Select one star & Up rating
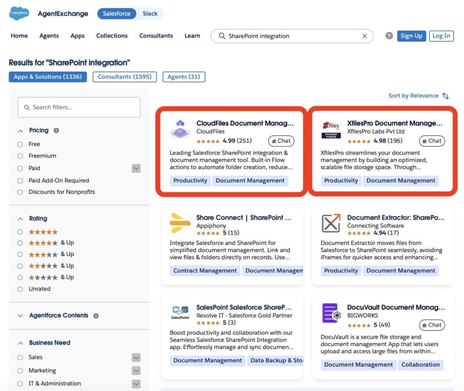 click(x=20, y=278)
